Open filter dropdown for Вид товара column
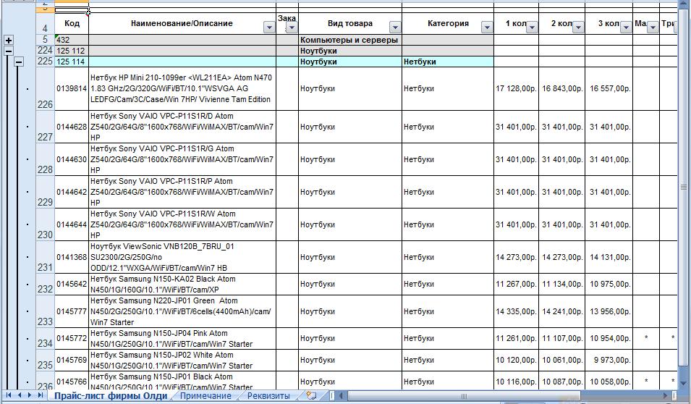 point(395,28)
